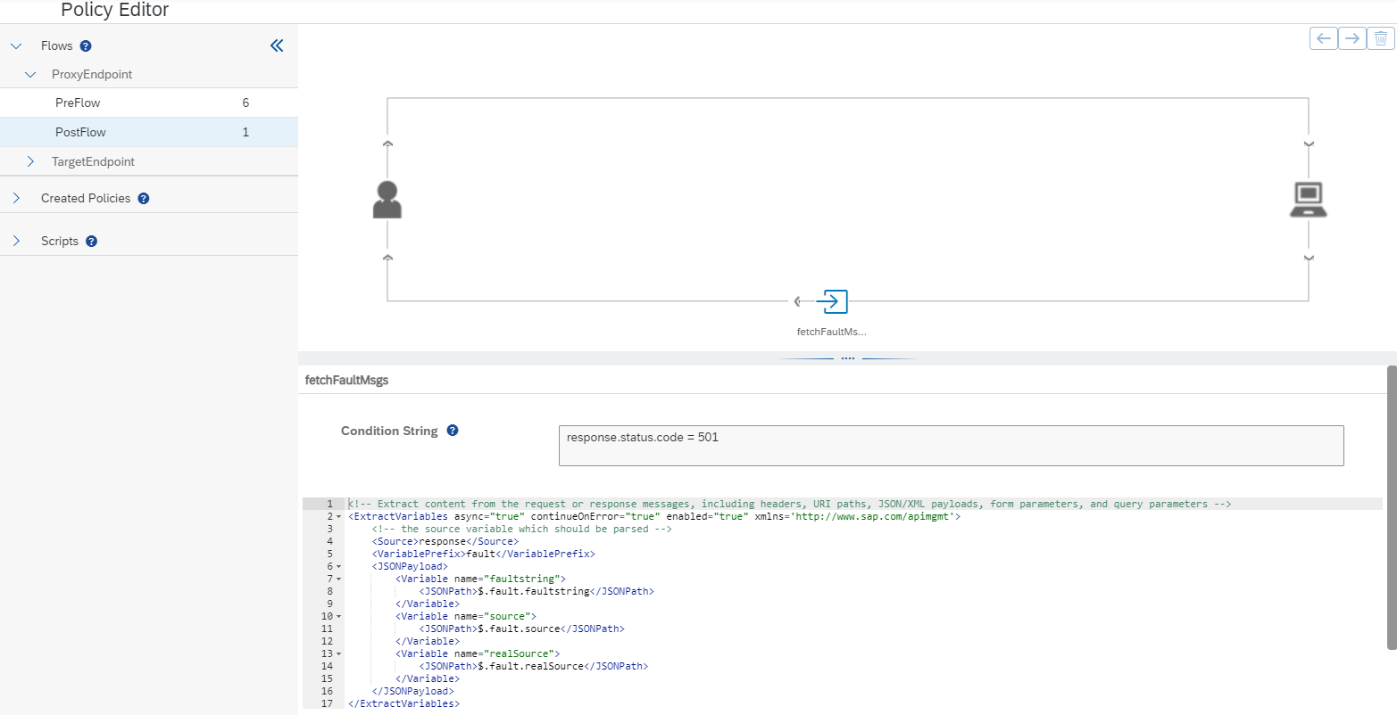
Task: Click the Policy Editor title
Action: 114,11
